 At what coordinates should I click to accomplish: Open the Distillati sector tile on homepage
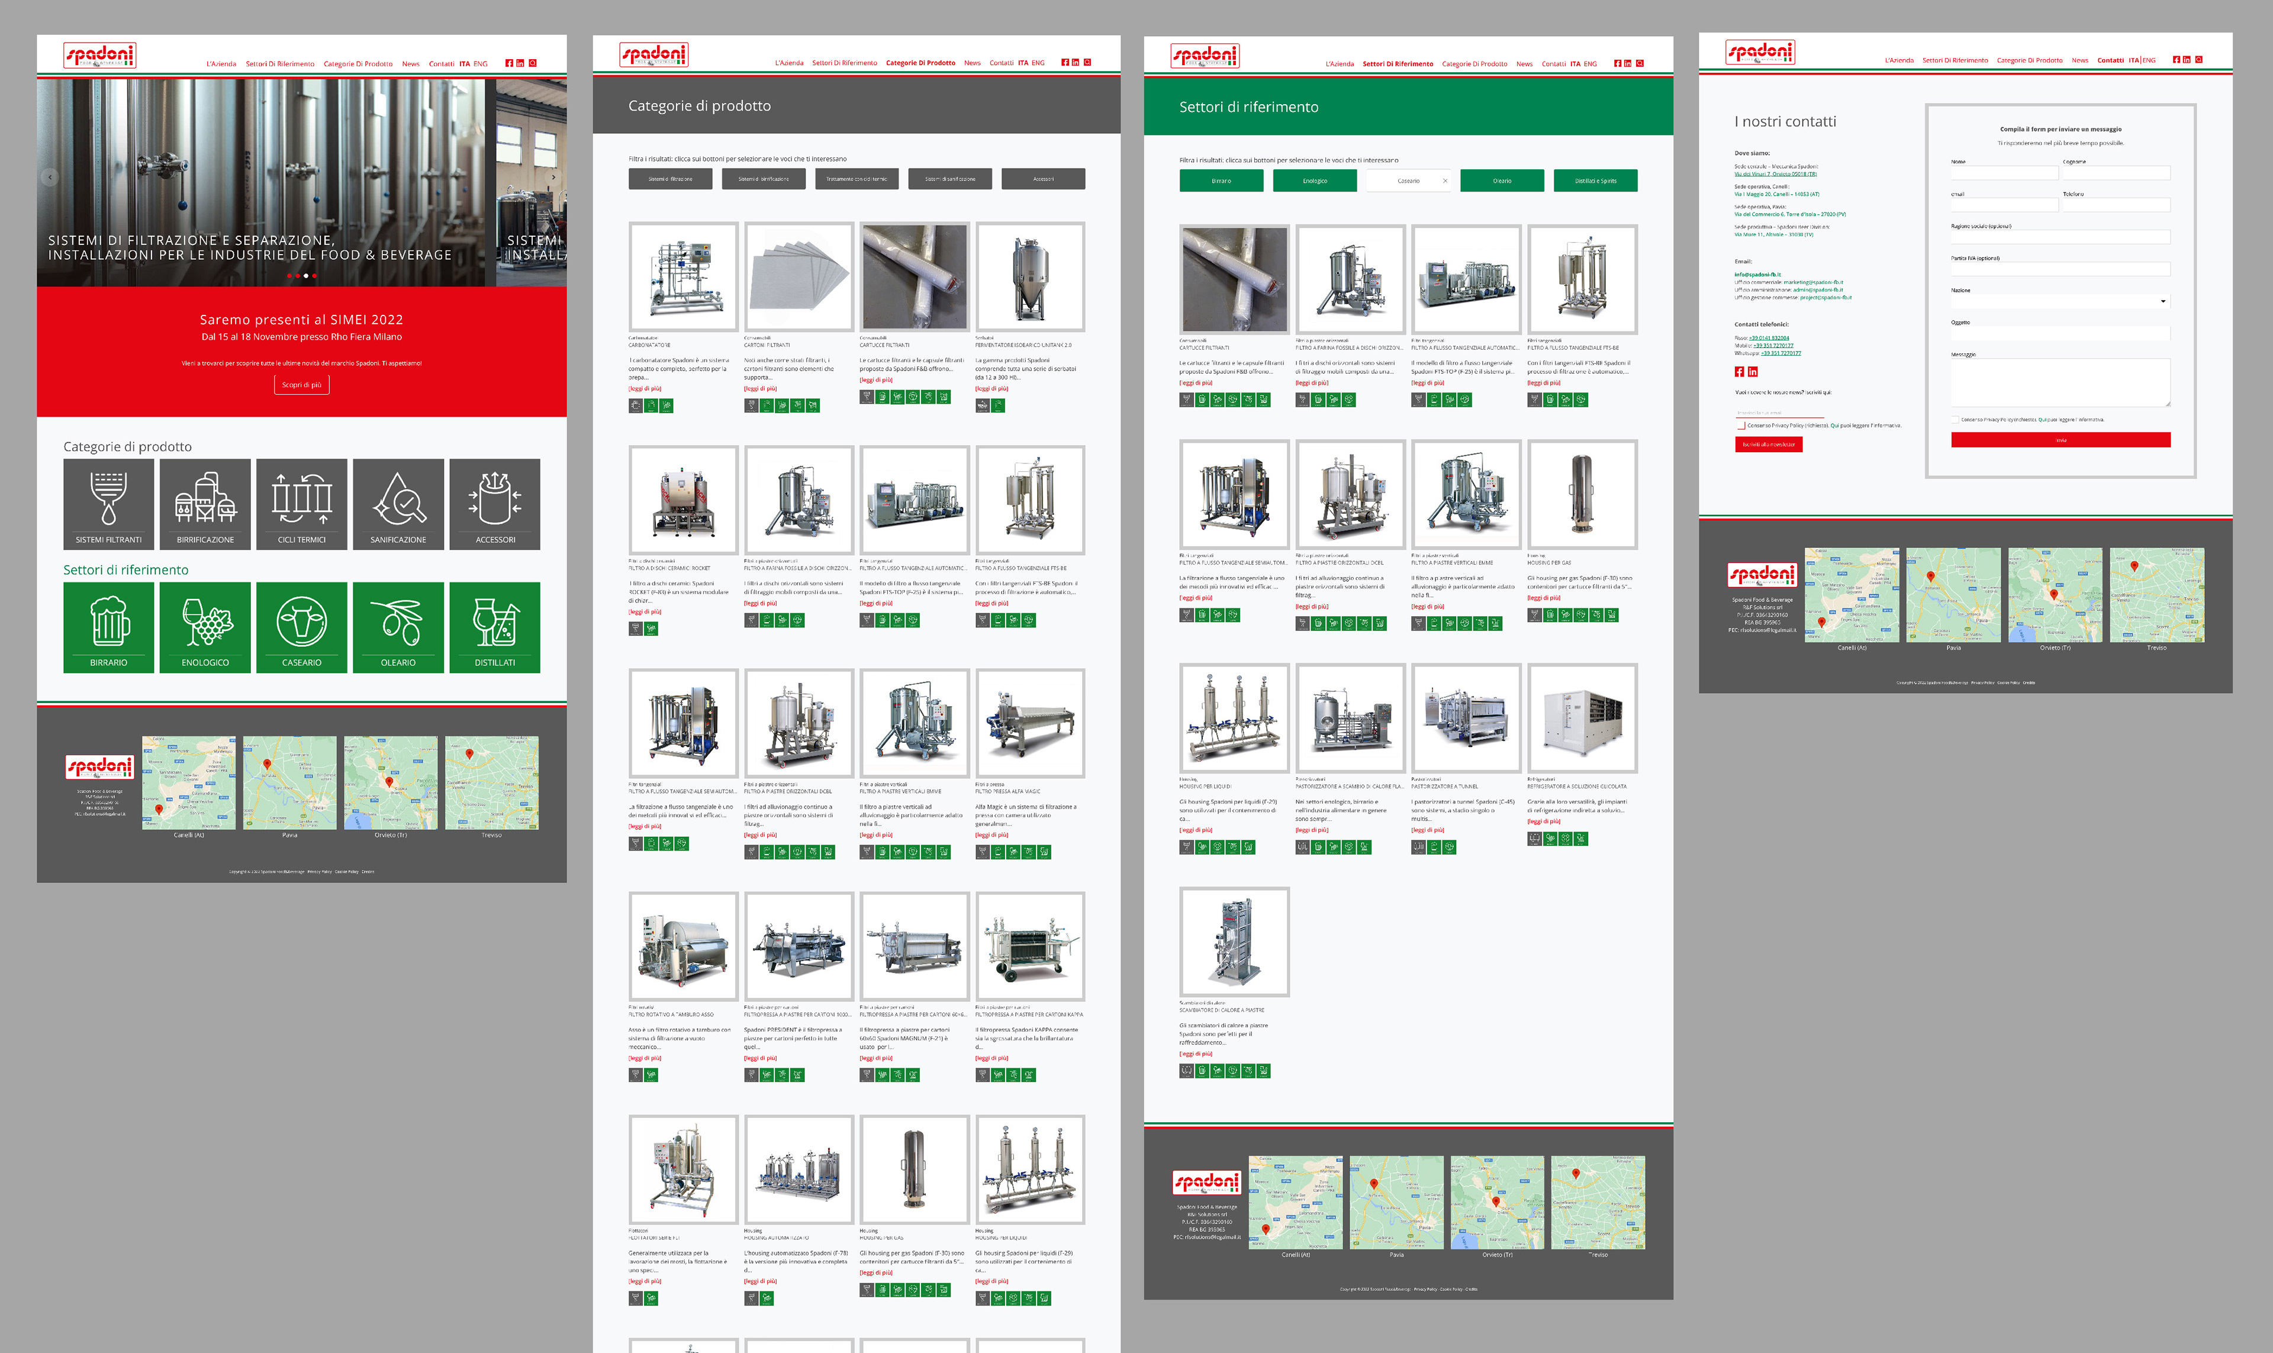[x=495, y=627]
